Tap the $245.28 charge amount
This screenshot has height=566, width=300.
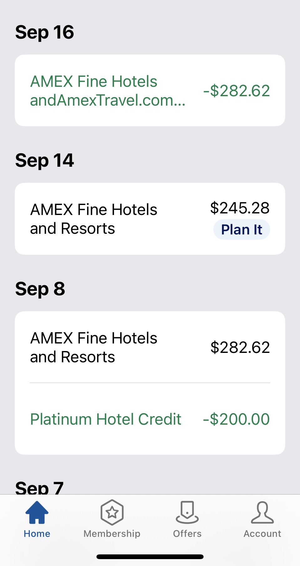click(240, 208)
